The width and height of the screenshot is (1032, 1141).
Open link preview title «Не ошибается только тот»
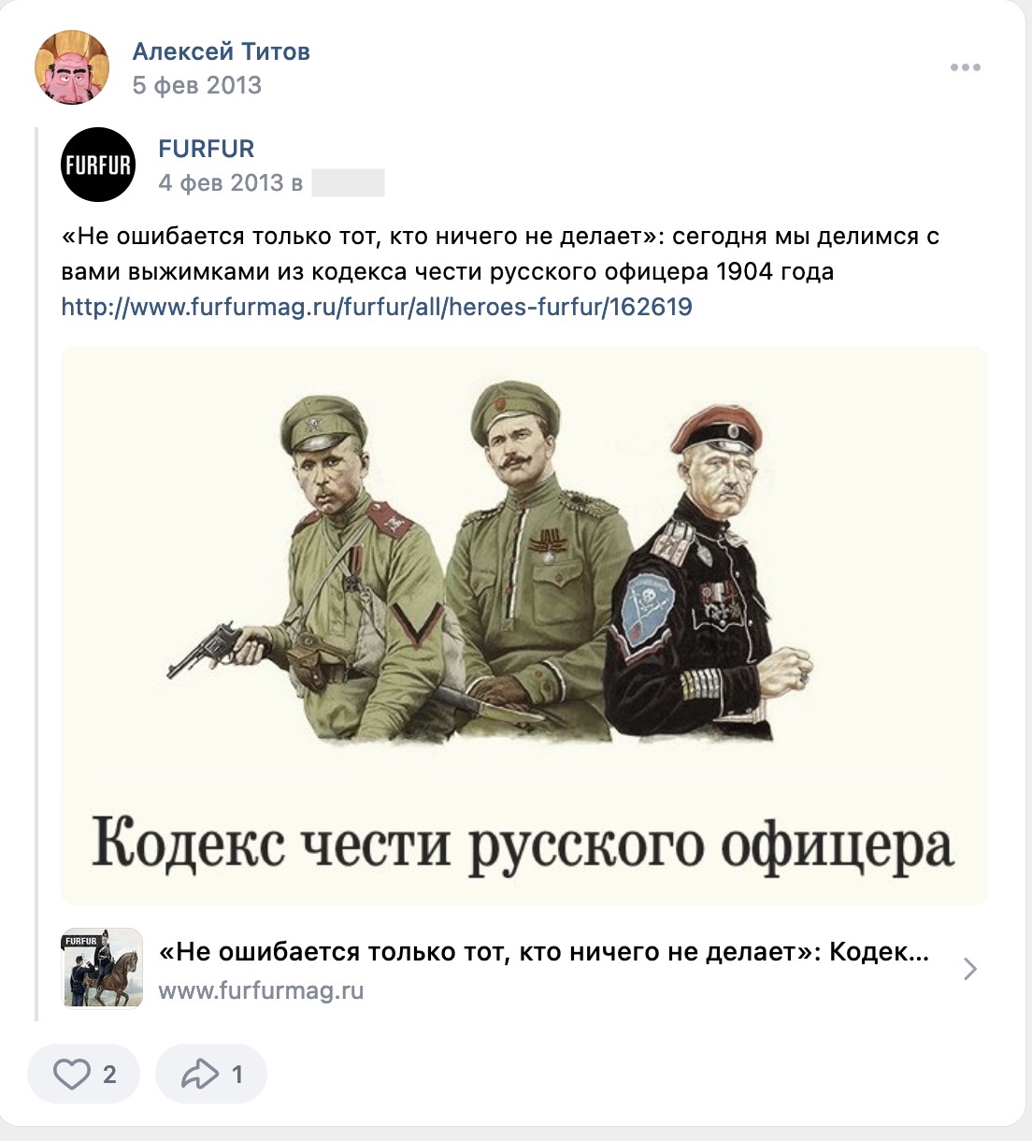click(544, 952)
